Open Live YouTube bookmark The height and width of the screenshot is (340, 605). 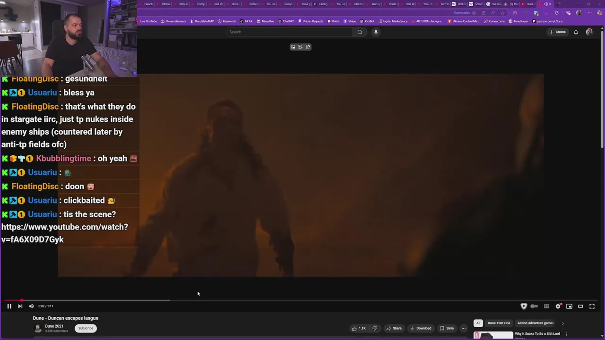(147, 21)
